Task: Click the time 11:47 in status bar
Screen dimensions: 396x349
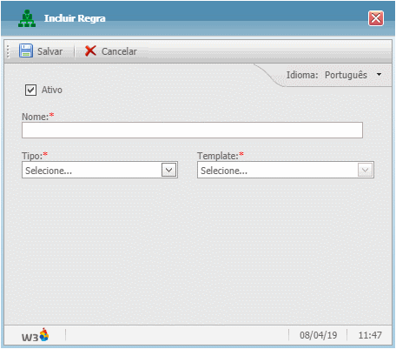Action: [370, 335]
